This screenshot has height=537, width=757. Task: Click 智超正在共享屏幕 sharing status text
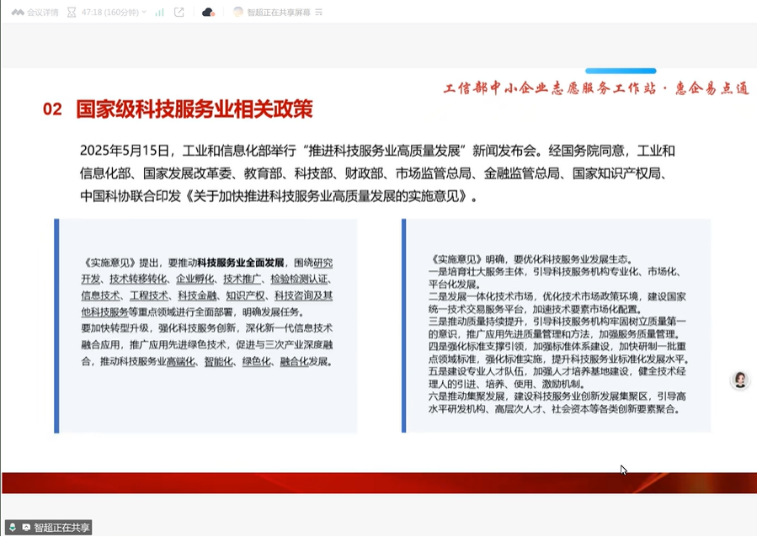pos(279,12)
